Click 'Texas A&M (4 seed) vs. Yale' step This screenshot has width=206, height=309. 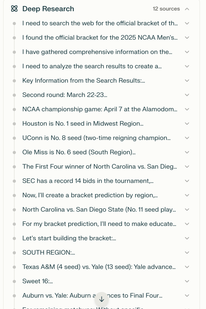(99, 267)
